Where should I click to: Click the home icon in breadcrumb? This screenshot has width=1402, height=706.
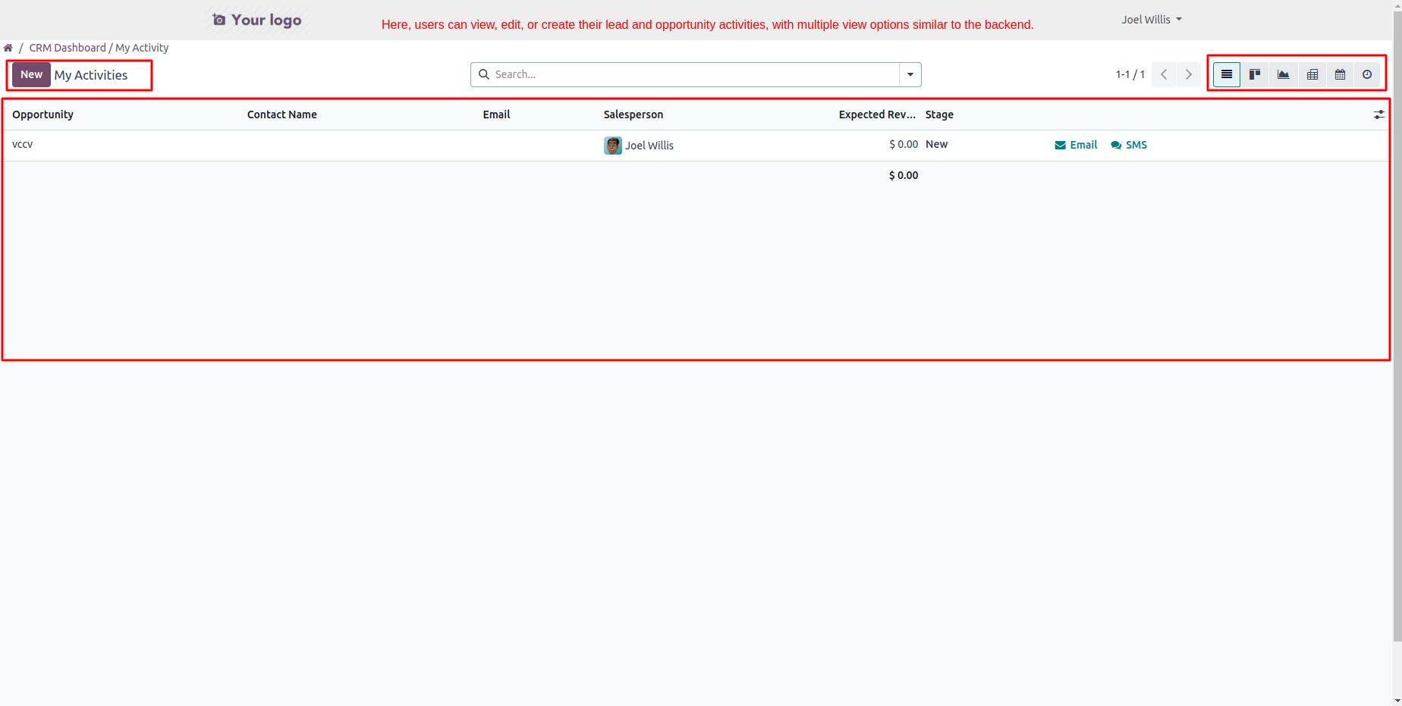[8, 48]
